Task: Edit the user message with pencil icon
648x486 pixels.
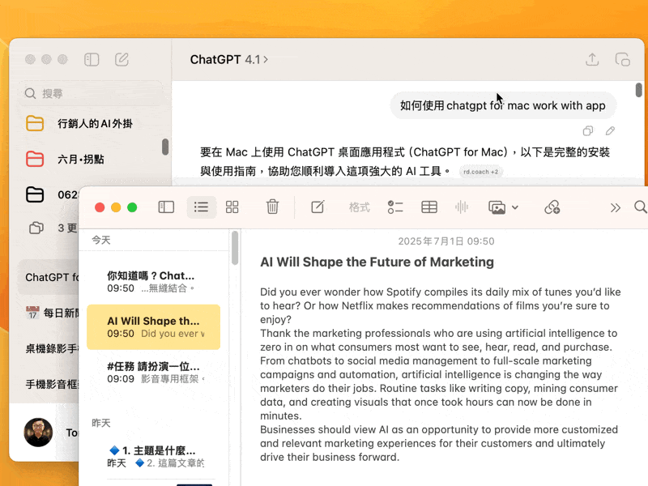Action: tap(610, 131)
